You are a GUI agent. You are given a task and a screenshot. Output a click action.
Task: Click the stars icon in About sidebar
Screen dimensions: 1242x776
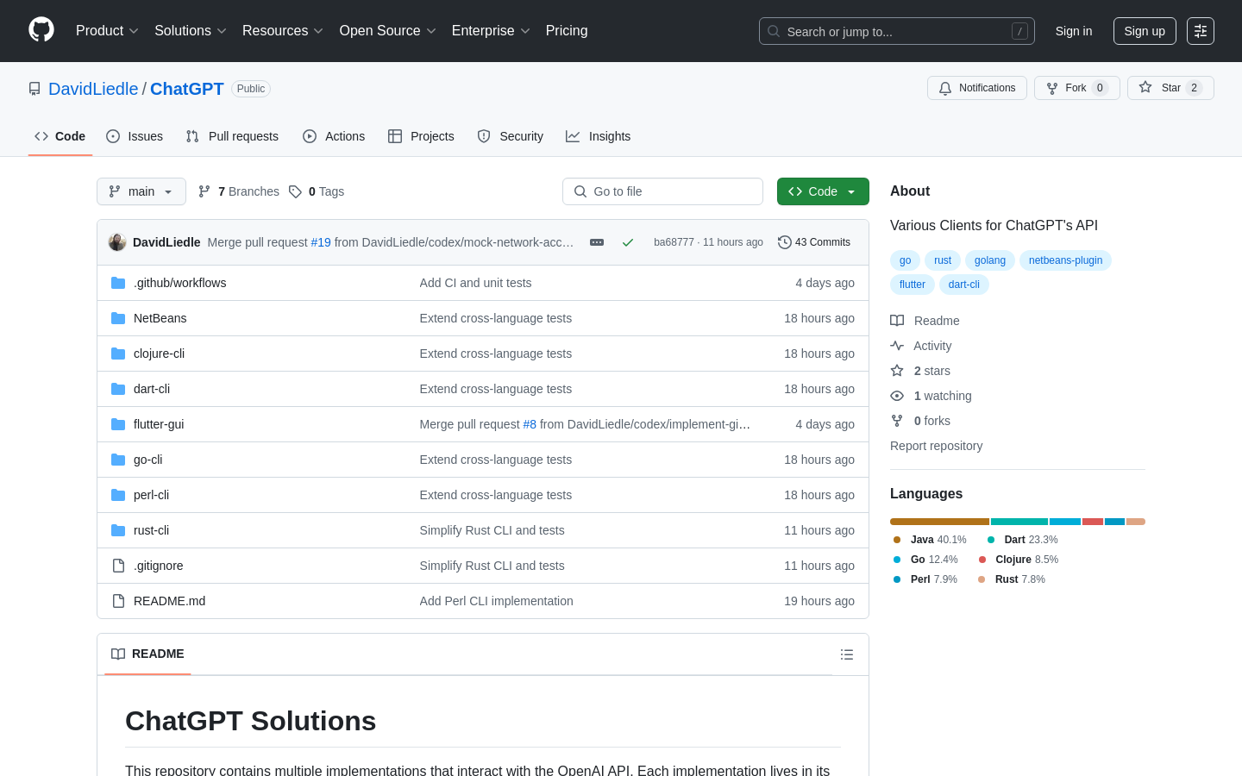click(x=897, y=371)
